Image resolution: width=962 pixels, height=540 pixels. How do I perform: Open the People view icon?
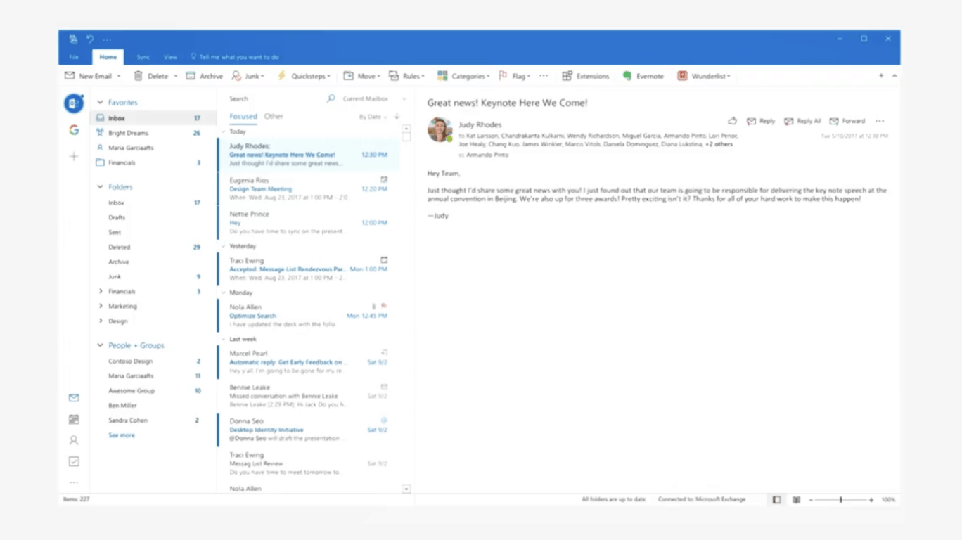[74, 440]
